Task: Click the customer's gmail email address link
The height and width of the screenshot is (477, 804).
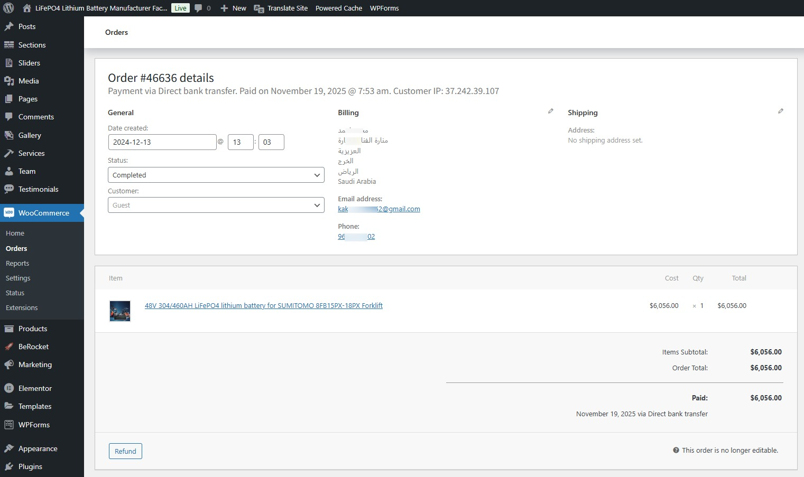Action: pos(378,209)
